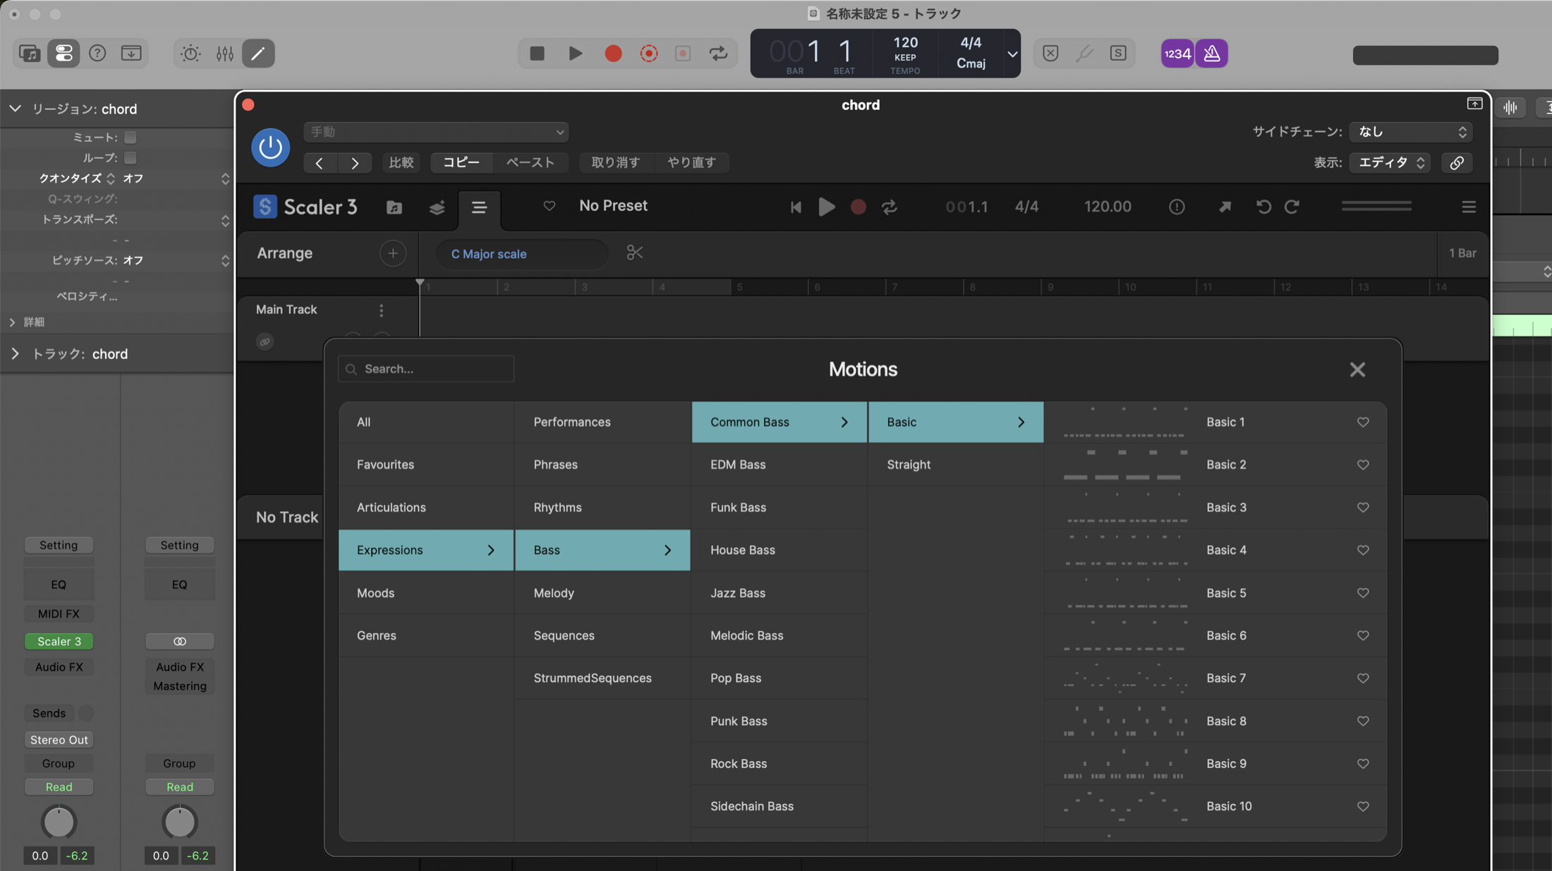
Task: Expand the トラック: chord section
Action: pos(15,354)
